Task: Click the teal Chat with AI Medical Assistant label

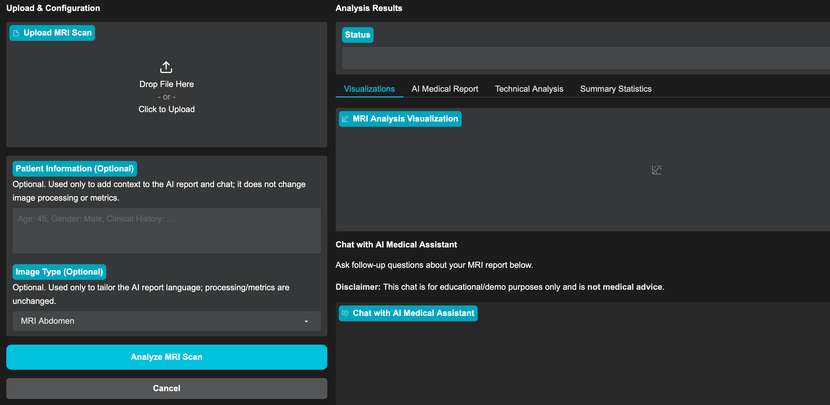Action: tap(408, 313)
